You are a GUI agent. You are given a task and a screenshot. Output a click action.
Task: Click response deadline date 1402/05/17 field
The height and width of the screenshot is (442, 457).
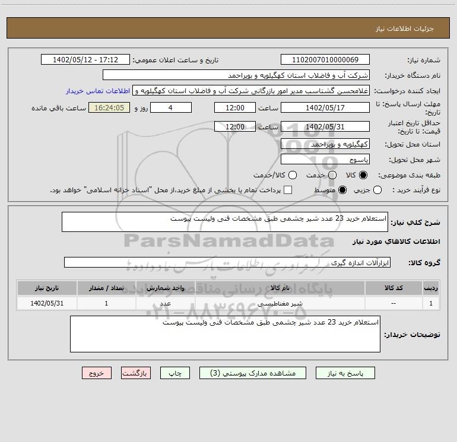click(x=325, y=107)
